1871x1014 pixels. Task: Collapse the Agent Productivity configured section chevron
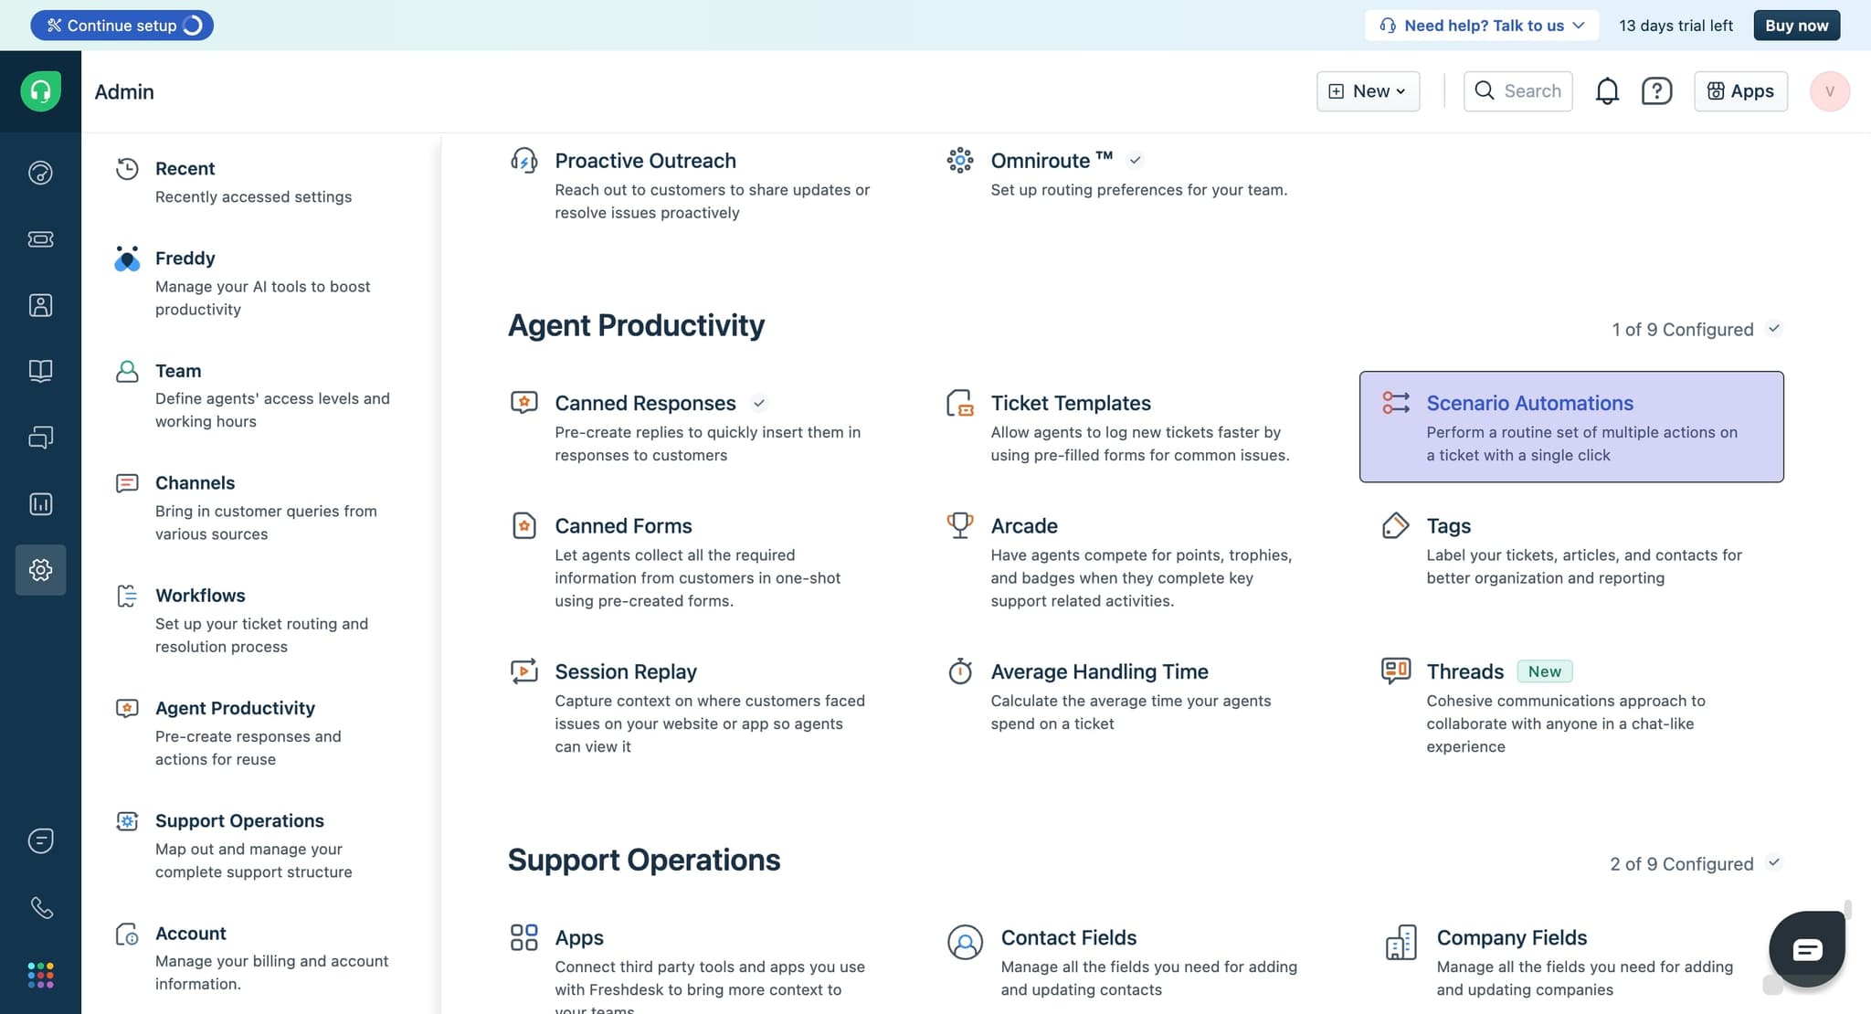tap(1774, 329)
